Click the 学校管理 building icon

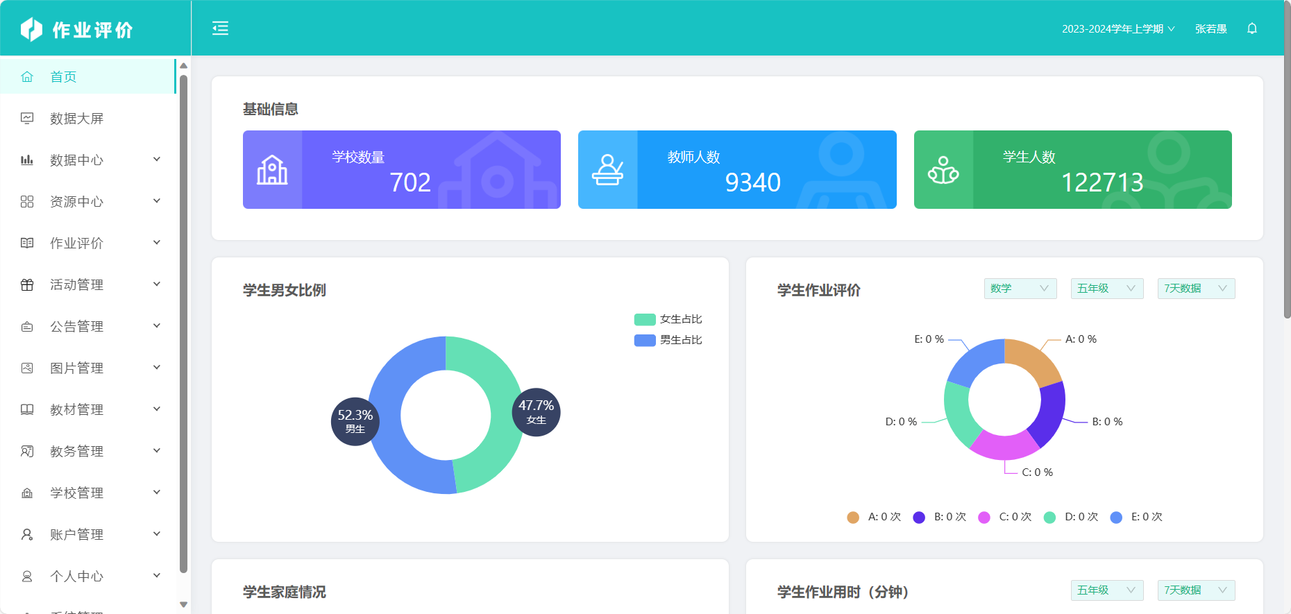pyautogui.click(x=27, y=493)
